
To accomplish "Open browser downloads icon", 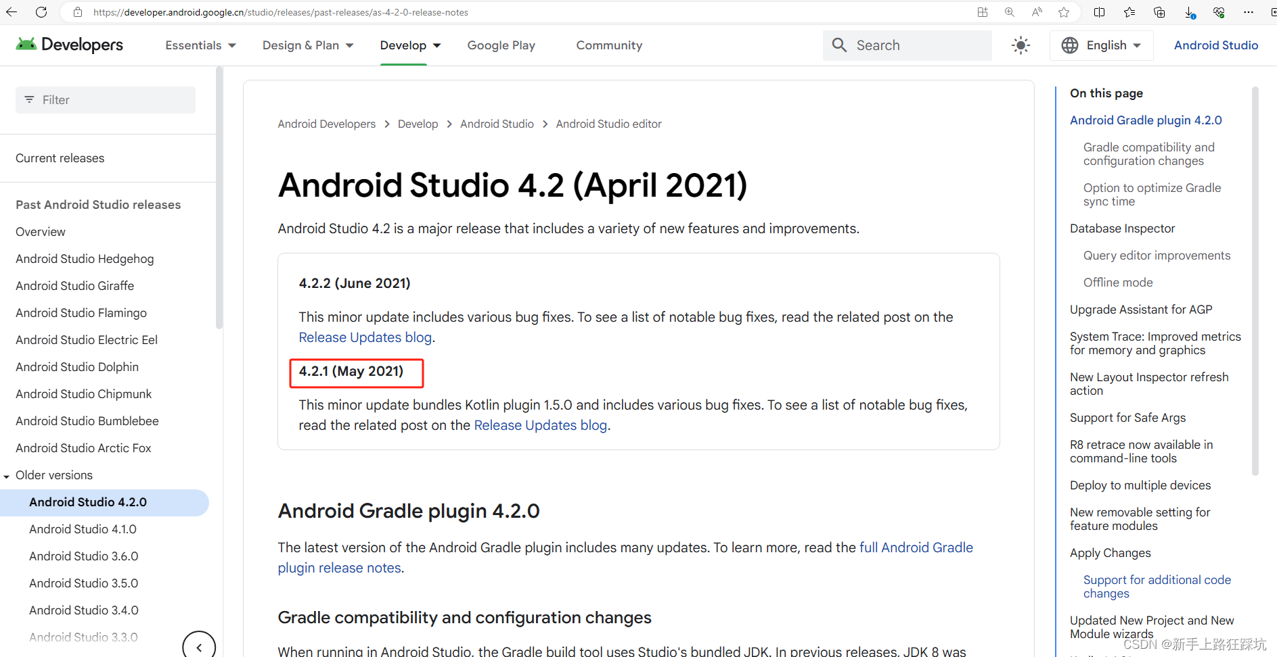I will [1190, 12].
